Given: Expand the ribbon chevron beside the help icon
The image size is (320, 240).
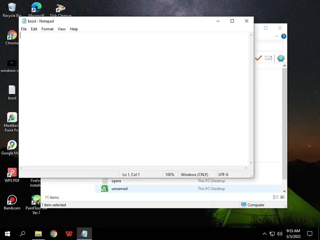Looking at the screenshot, I should tap(277, 36).
